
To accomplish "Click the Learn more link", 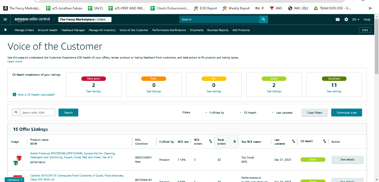I will [15, 61].
